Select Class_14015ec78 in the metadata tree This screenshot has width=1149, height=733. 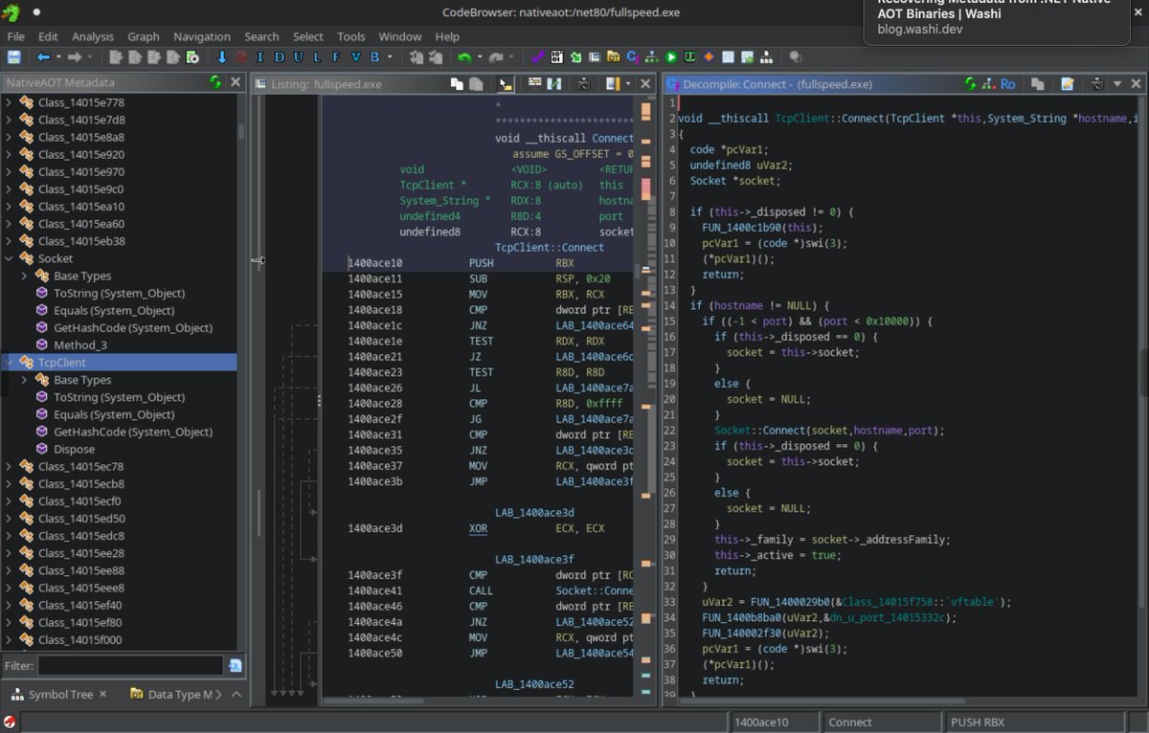(x=80, y=466)
